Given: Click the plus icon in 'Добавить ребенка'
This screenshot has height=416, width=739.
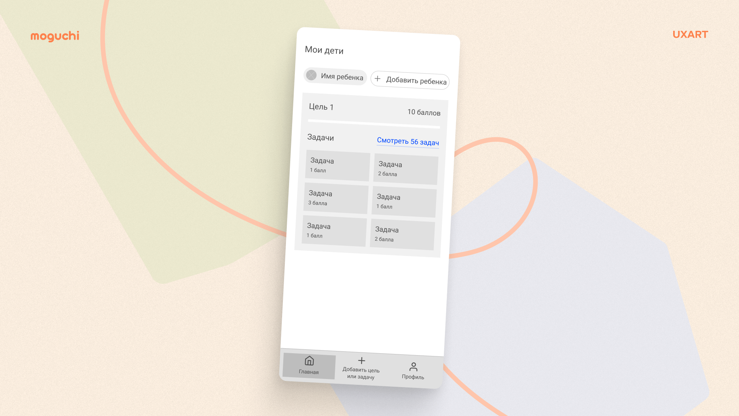Looking at the screenshot, I should click(x=378, y=79).
